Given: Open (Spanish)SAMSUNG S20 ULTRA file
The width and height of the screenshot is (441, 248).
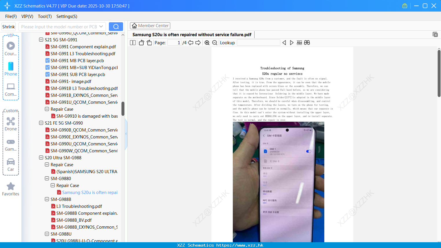Looking at the screenshot, I should (x=87, y=172).
